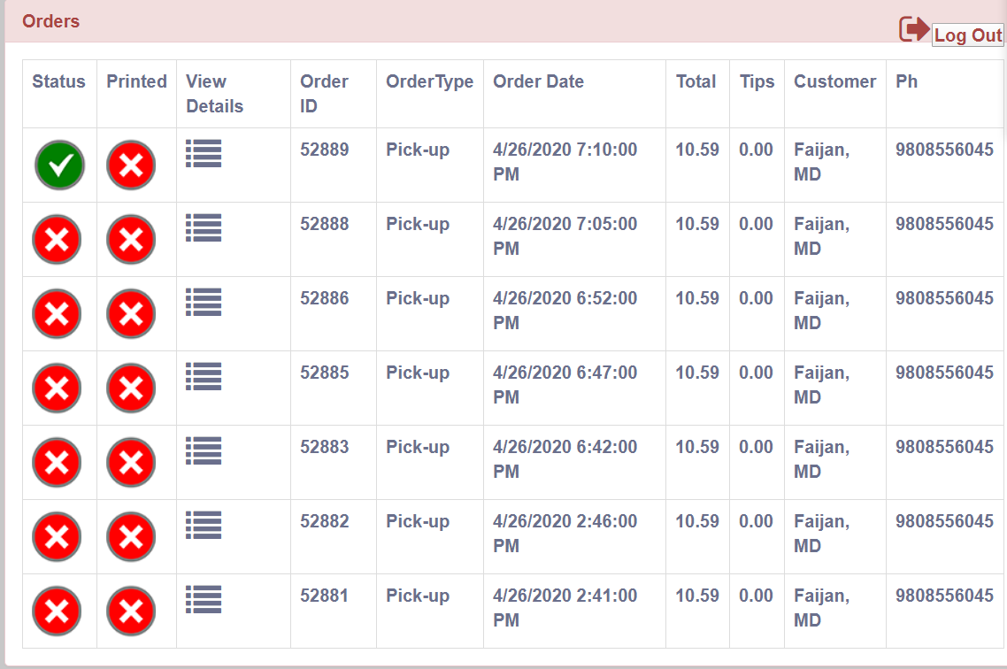This screenshot has width=1007, height=669.
Task: Click the log out arrow icon
Action: pyautogui.click(x=914, y=29)
